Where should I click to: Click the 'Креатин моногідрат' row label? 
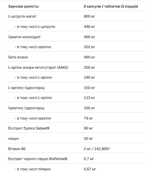pos(25,37)
